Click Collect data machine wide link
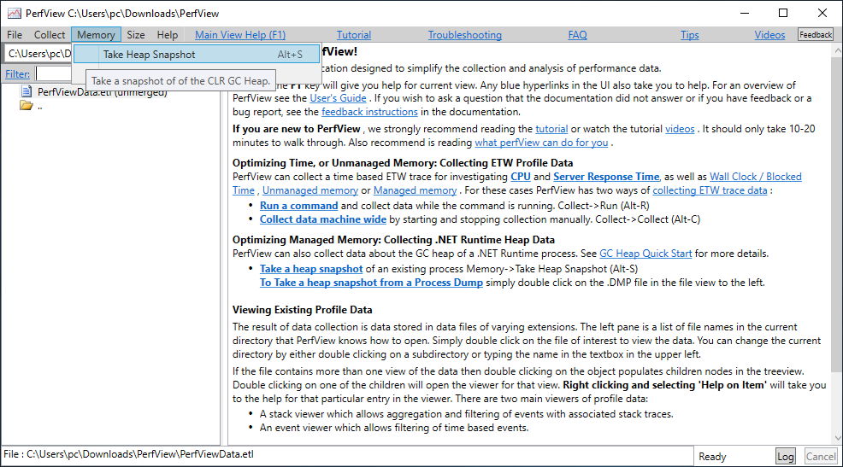 coord(322,219)
